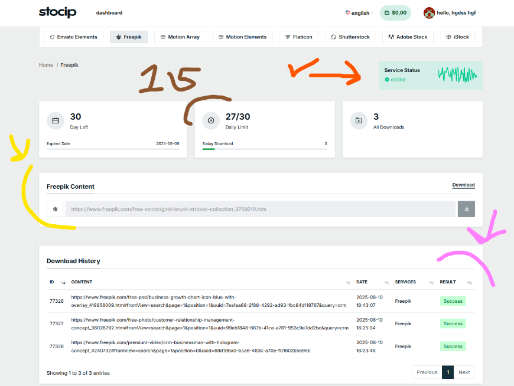
Task: Click the Freepik icon beside URL field
Action: tap(55, 209)
